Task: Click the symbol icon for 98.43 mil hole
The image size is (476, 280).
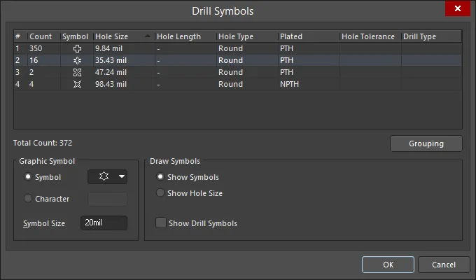Action: tap(78, 84)
